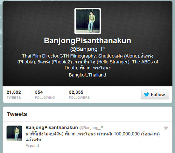Open the large profile avatar photo

coord(87,21)
